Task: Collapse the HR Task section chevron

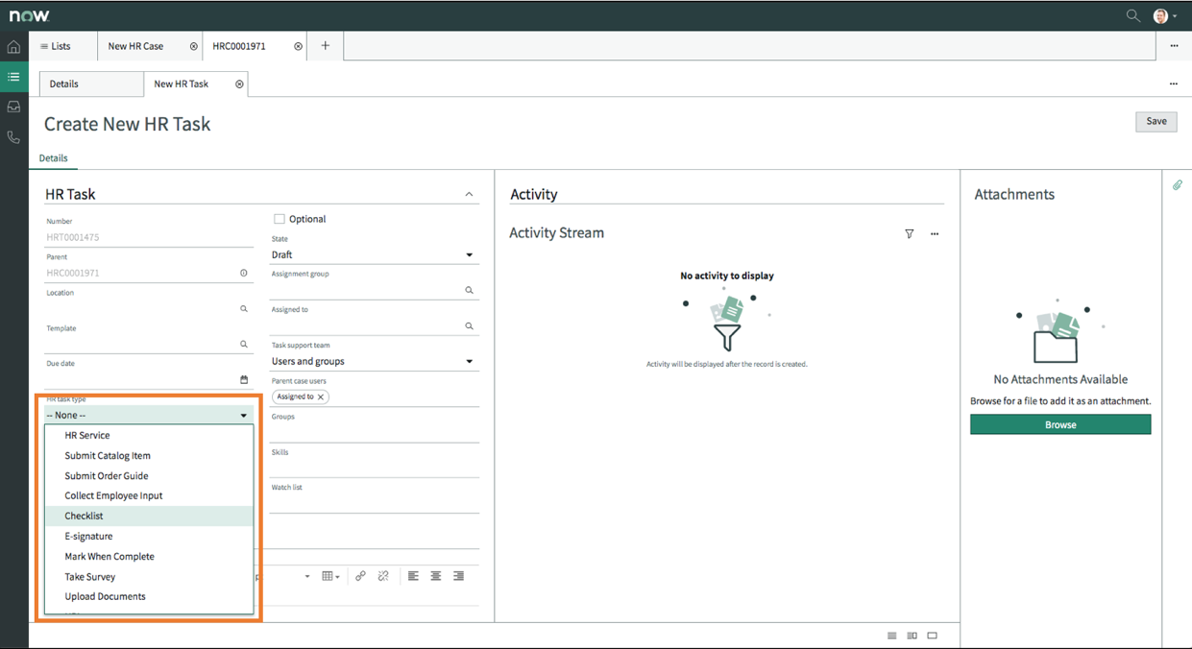Action: click(x=469, y=194)
